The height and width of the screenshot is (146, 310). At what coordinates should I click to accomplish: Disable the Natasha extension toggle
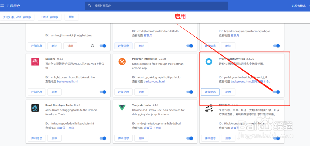tap(103, 92)
